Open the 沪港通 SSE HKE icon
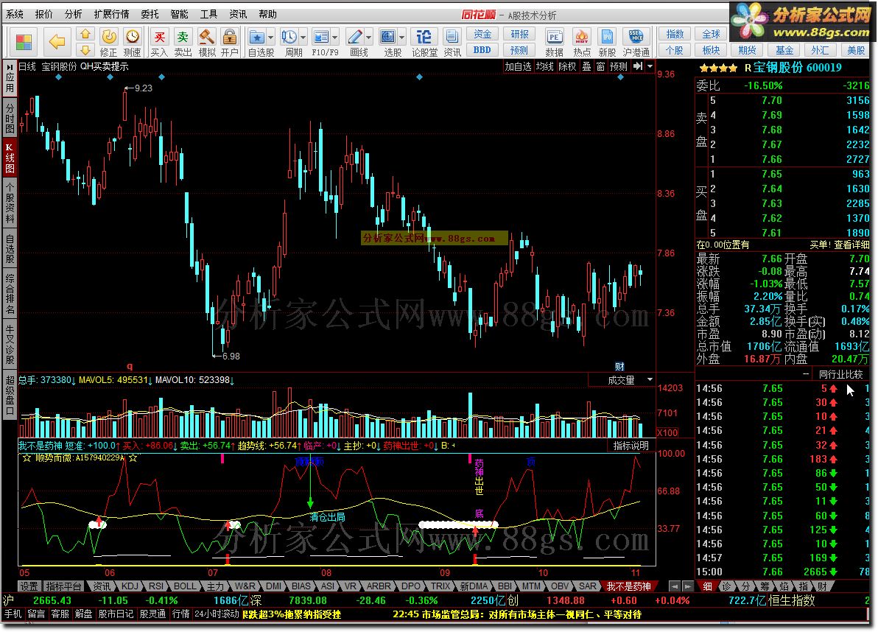The image size is (878, 632). [x=636, y=43]
